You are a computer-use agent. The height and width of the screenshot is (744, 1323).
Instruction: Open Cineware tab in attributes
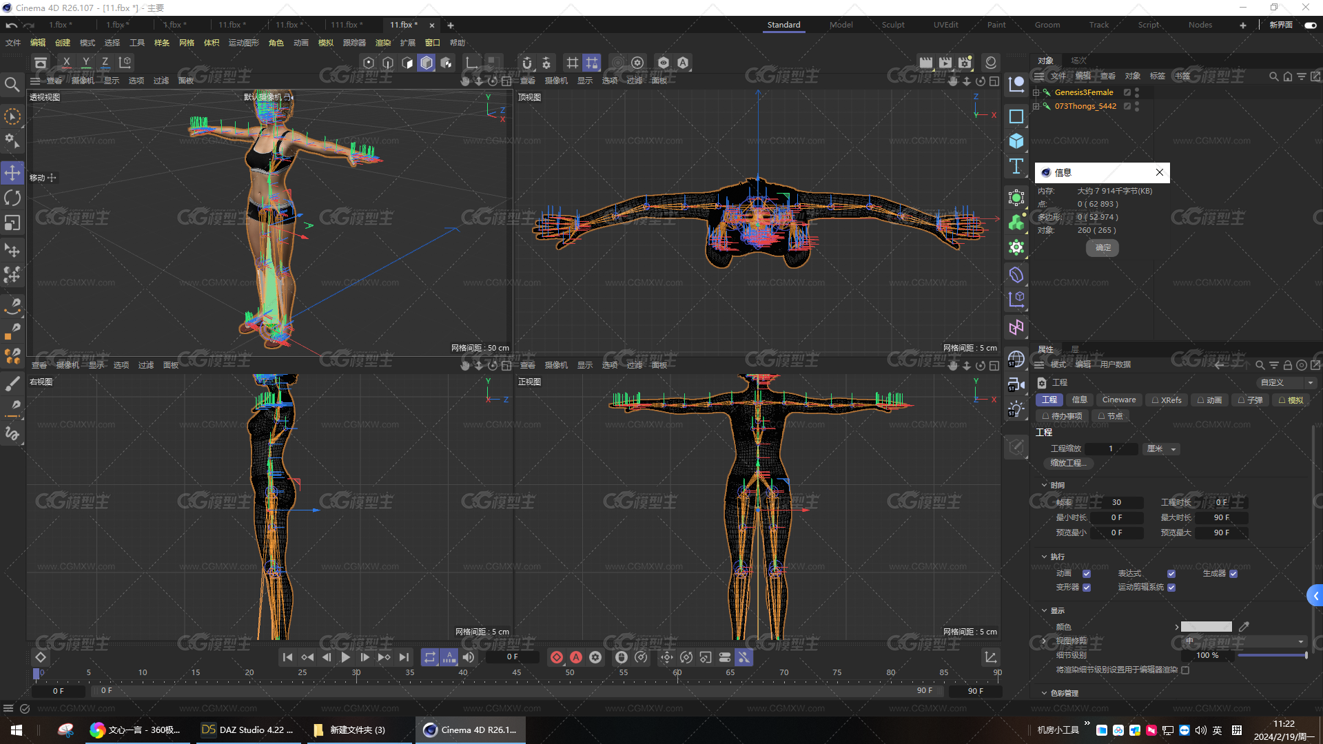[1118, 400]
